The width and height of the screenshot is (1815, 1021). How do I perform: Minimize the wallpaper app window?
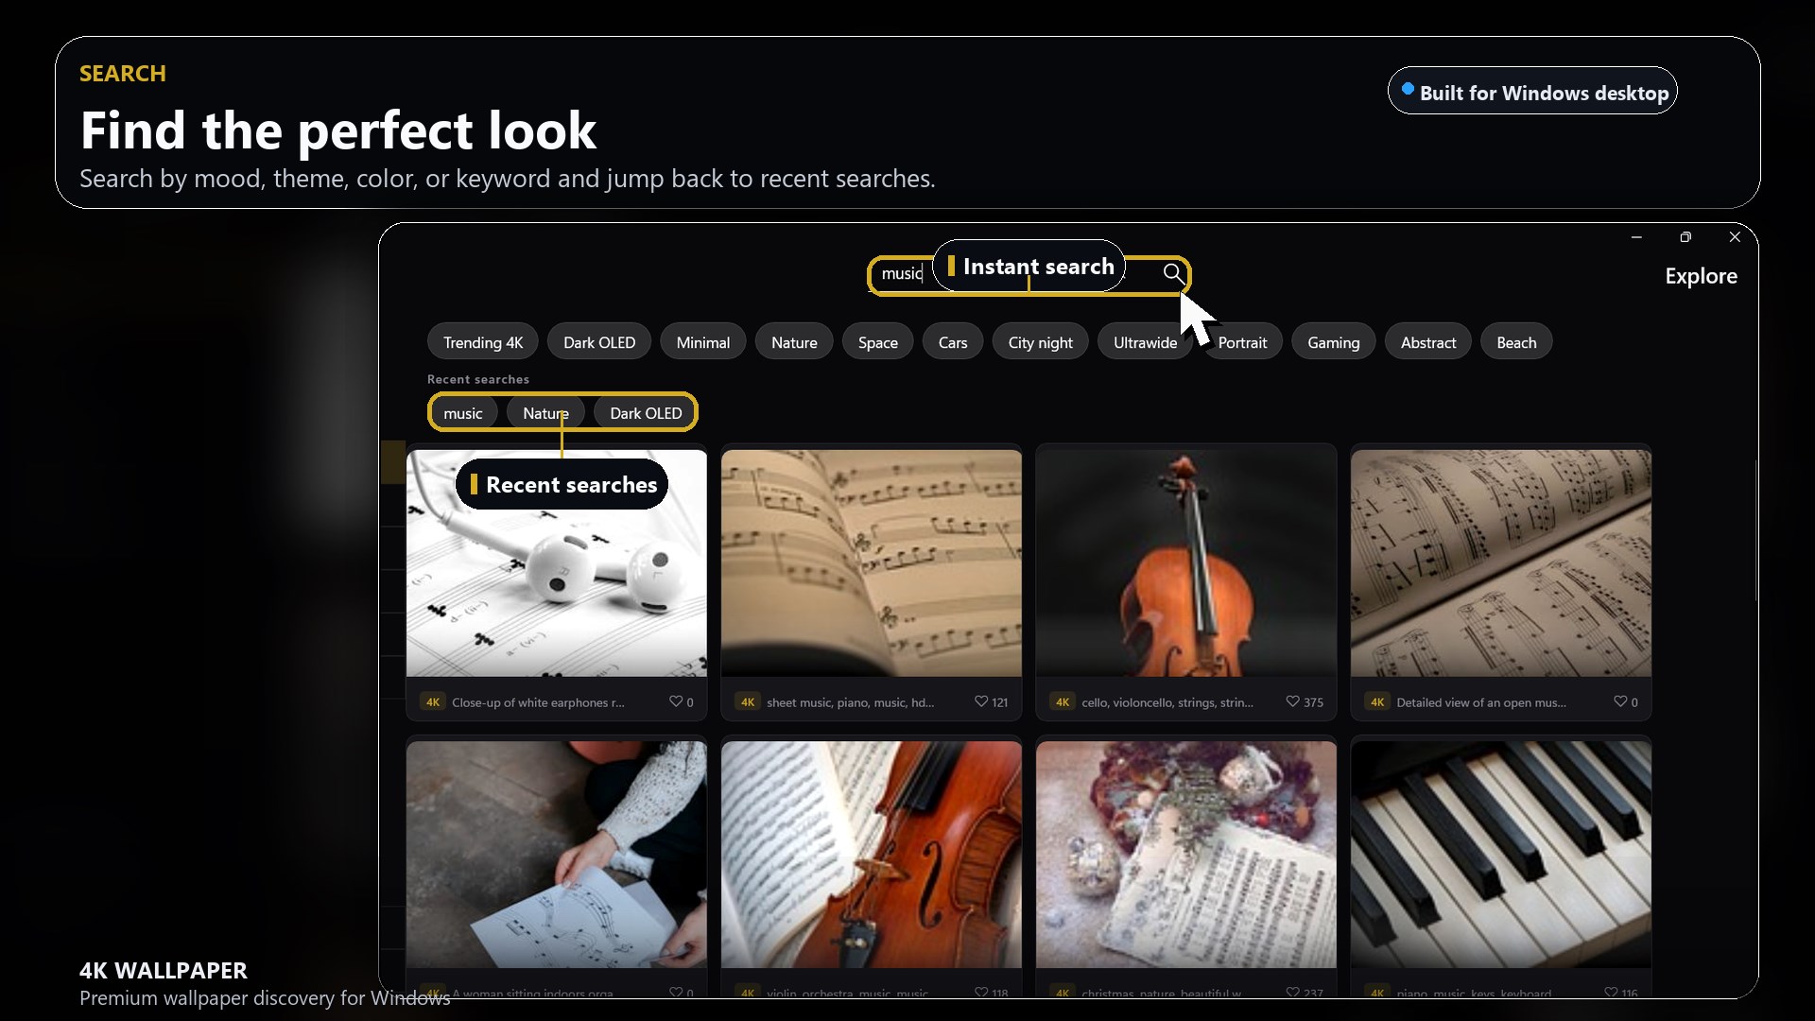1636,237
